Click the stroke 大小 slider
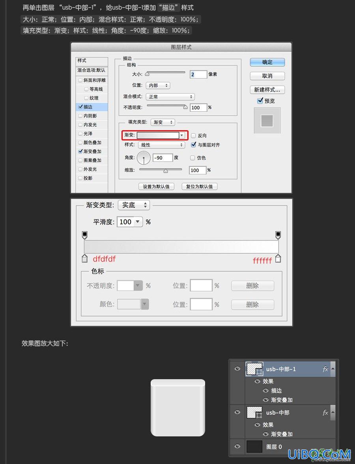 (x=166, y=73)
